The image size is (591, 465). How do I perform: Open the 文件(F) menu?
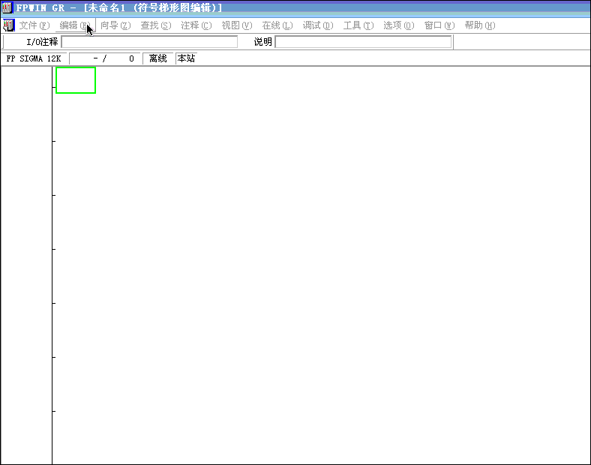(34, 25)
